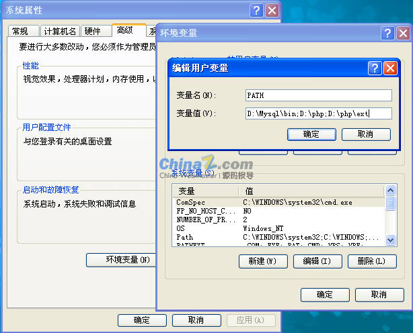Click the variable name field containing PATH

pos(319,95)
